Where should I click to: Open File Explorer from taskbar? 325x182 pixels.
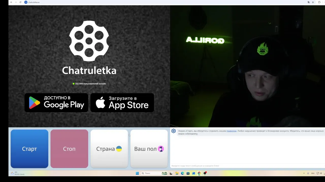177,173
